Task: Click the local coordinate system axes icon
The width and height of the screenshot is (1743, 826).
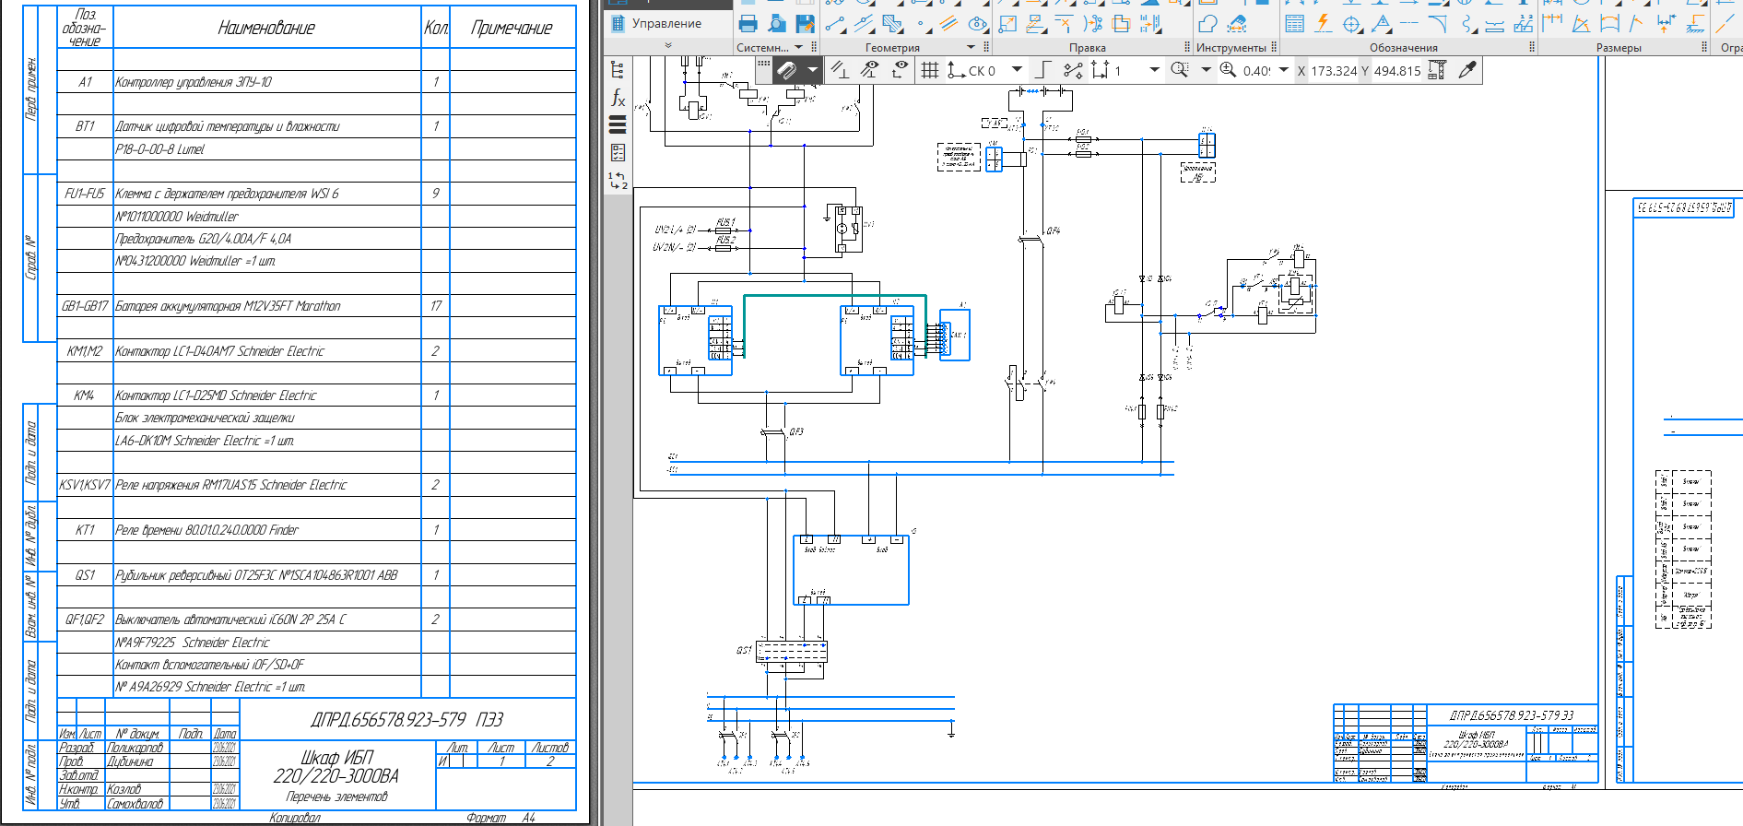Action: pyautogui.click(x=957, y=70)
